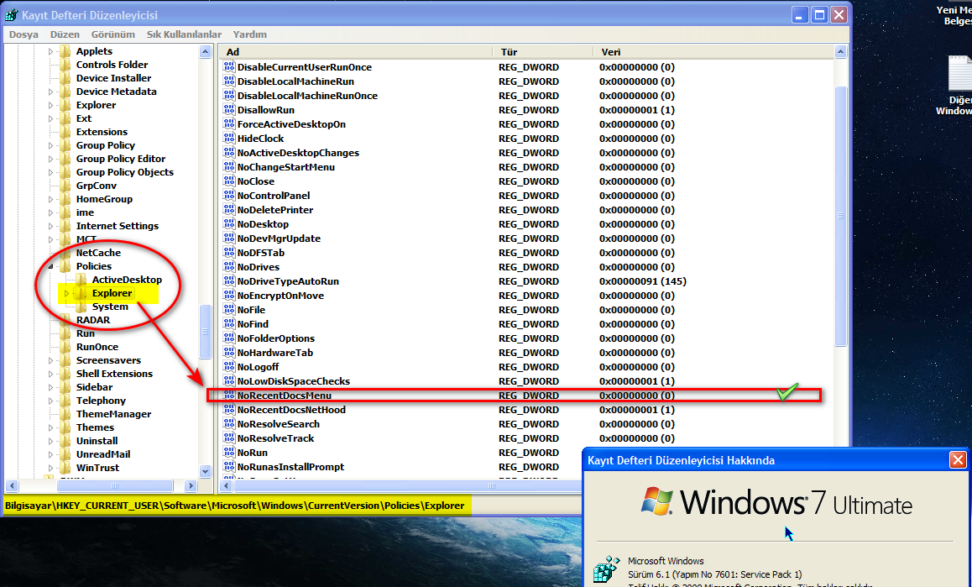Click the RunOnce folder icon
Viewport: 972px width, 587px height.
click(65, 347)
